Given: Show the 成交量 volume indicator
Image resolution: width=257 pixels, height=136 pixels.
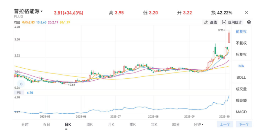Looking at the screenshot, I should (241, 89).
